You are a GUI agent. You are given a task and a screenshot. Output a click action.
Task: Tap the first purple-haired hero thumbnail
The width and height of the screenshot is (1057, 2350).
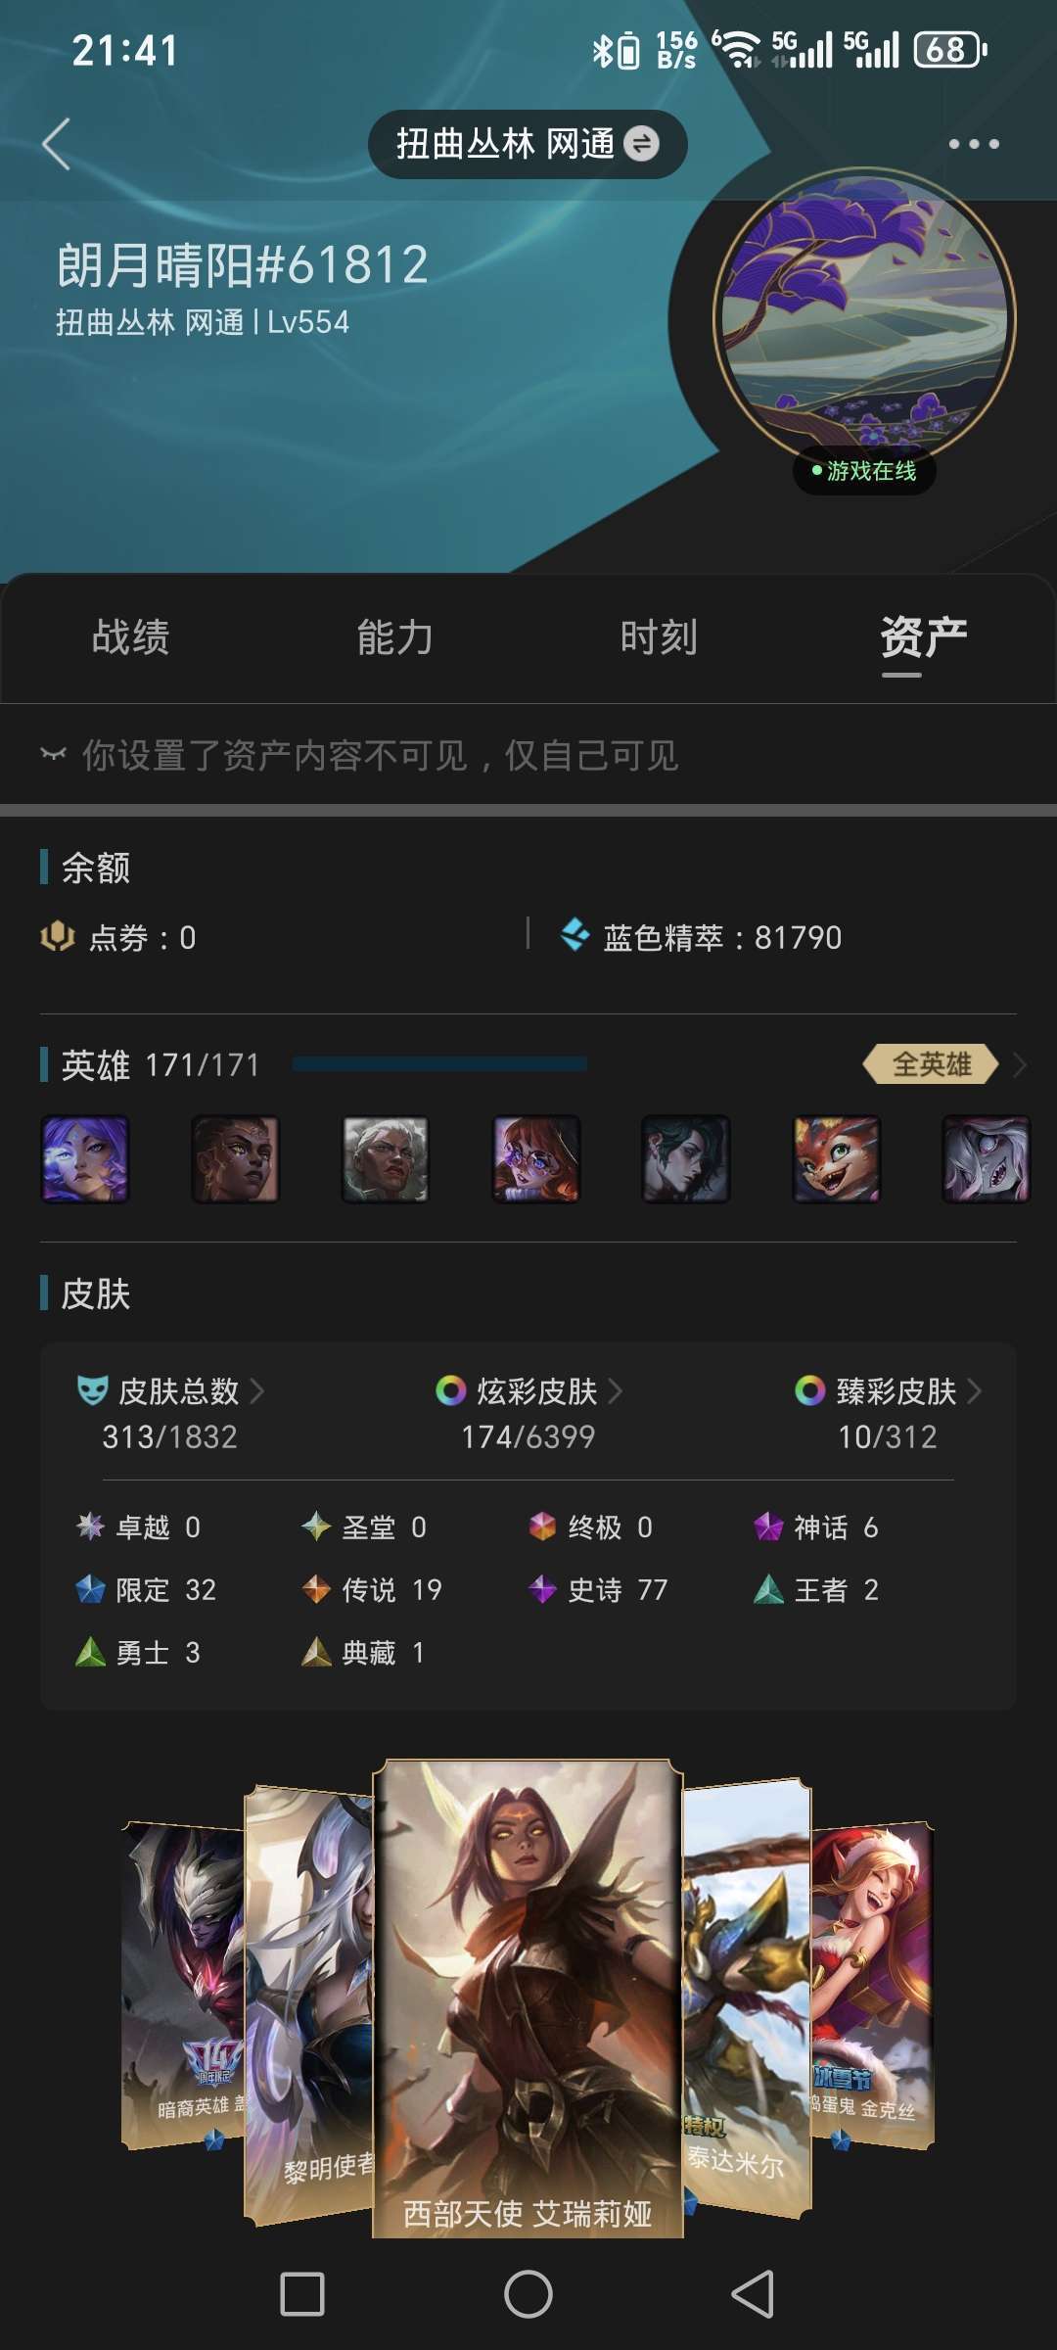click(x=85, y=1159)
